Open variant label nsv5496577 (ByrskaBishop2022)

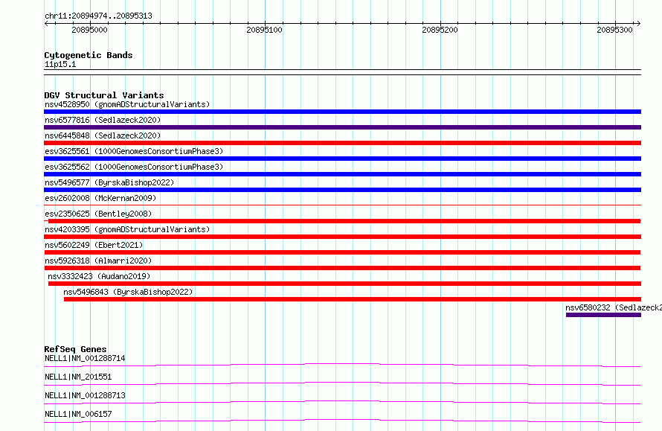click(x=109, y=182)
